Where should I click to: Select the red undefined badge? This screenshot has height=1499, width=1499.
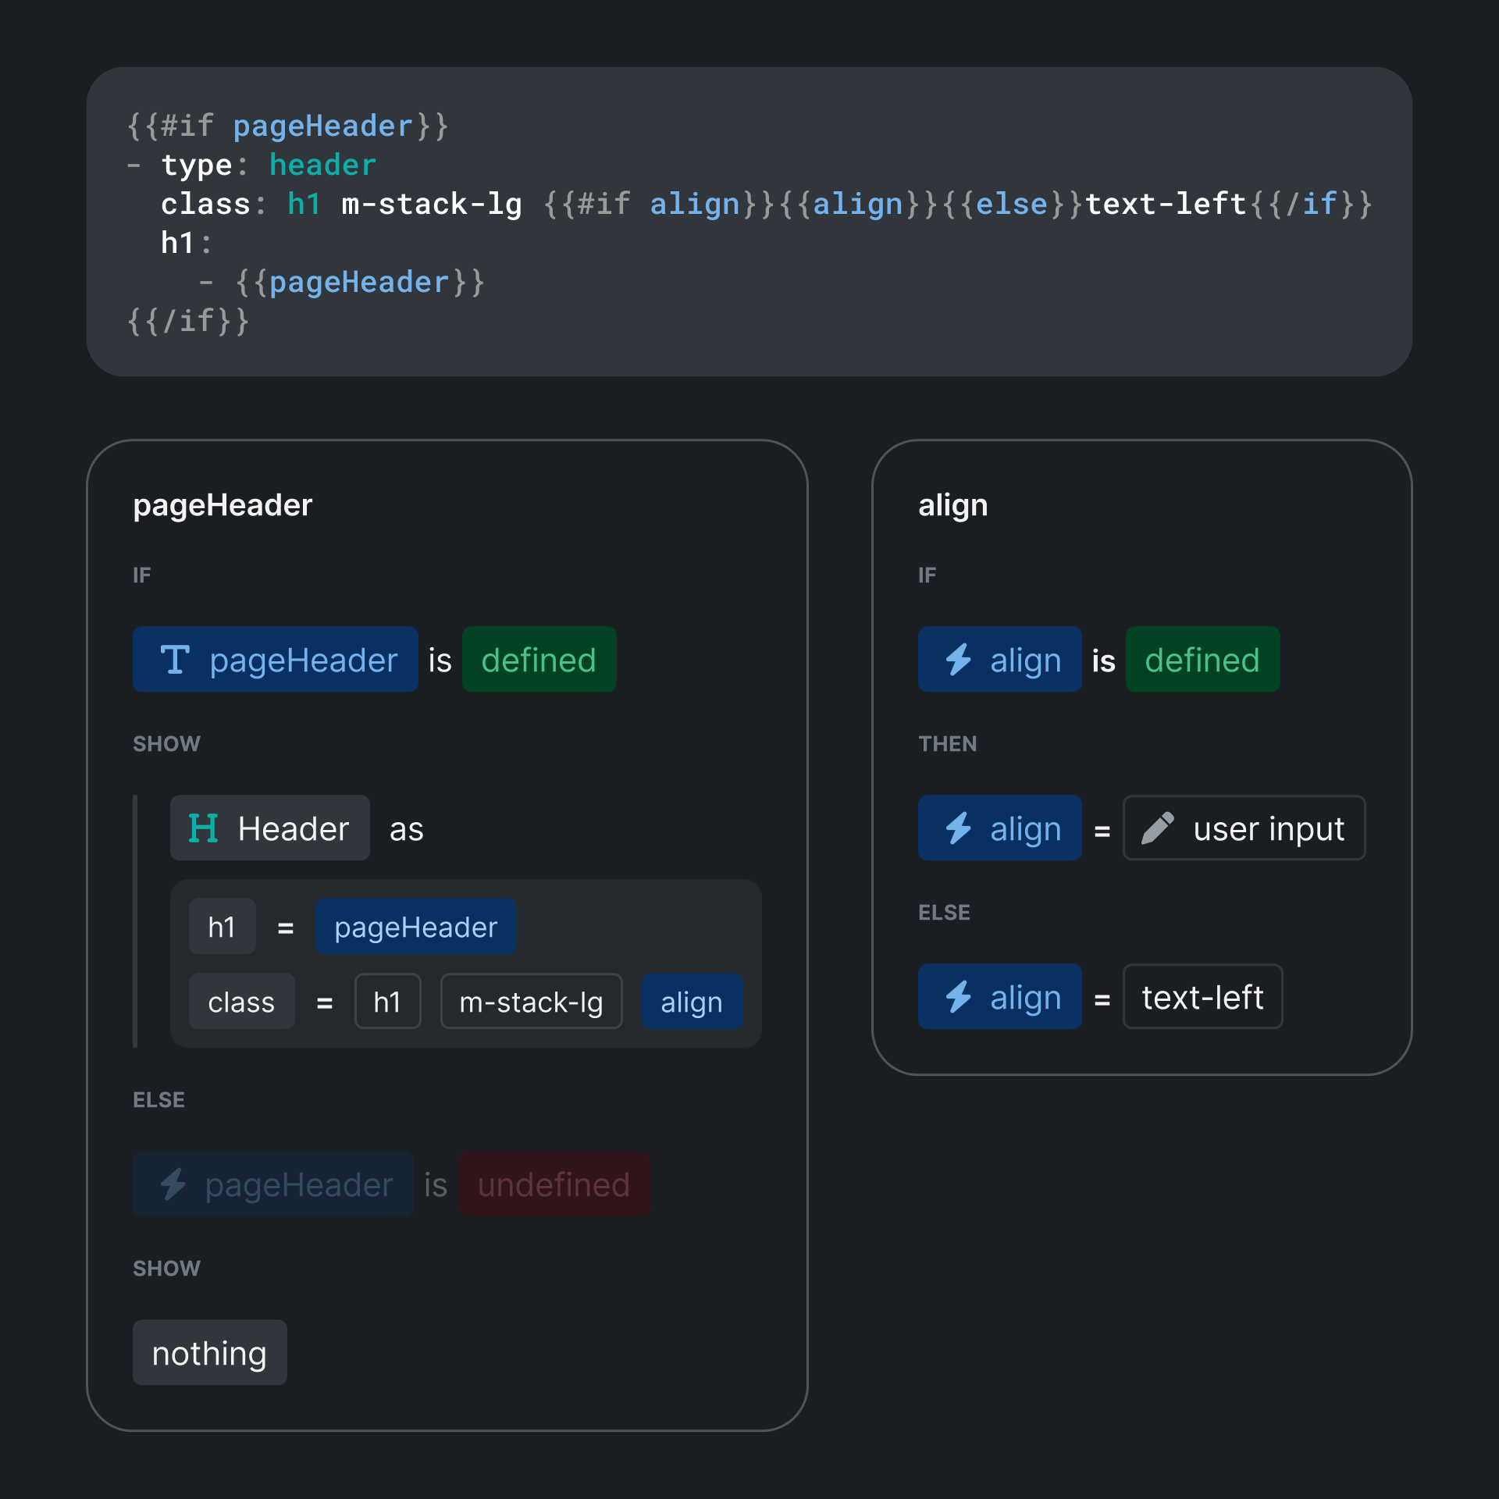554,1184
